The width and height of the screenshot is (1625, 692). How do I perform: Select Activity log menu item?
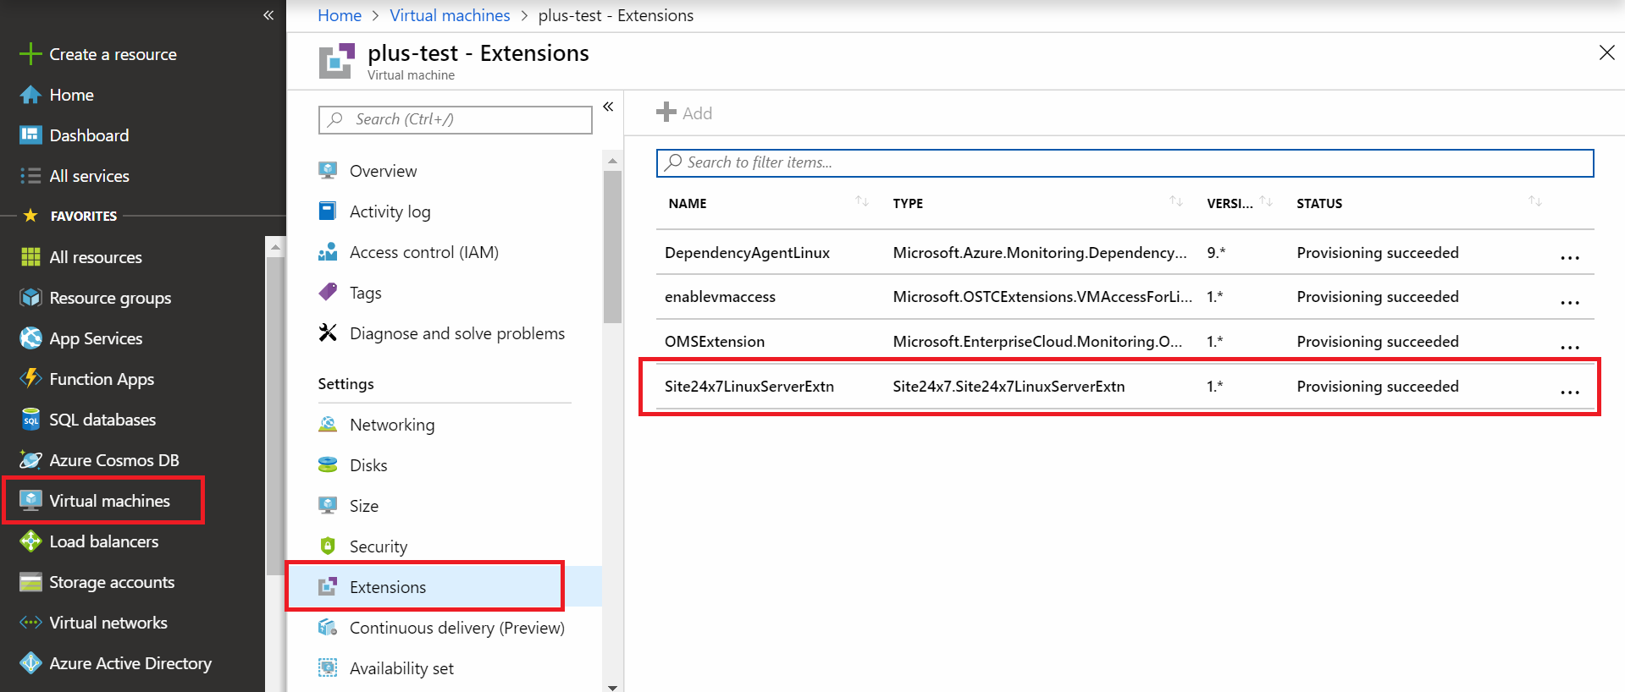[390, 211]
